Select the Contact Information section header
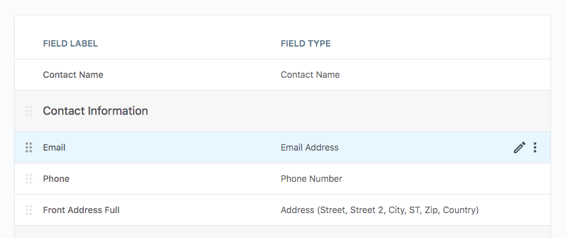This screenshot has width=567, height=238. click(x=95, y=111)
